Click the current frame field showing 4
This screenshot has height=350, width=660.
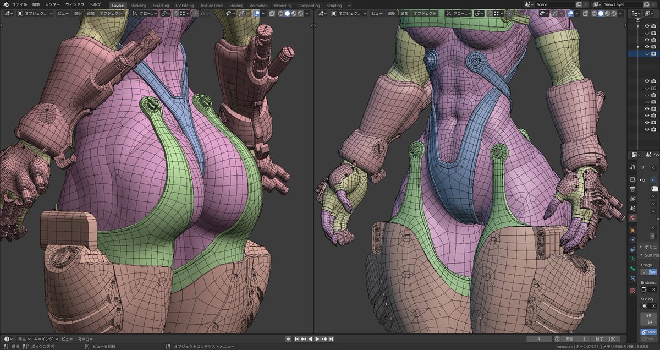pyautogui.click(x=539, y=339)
